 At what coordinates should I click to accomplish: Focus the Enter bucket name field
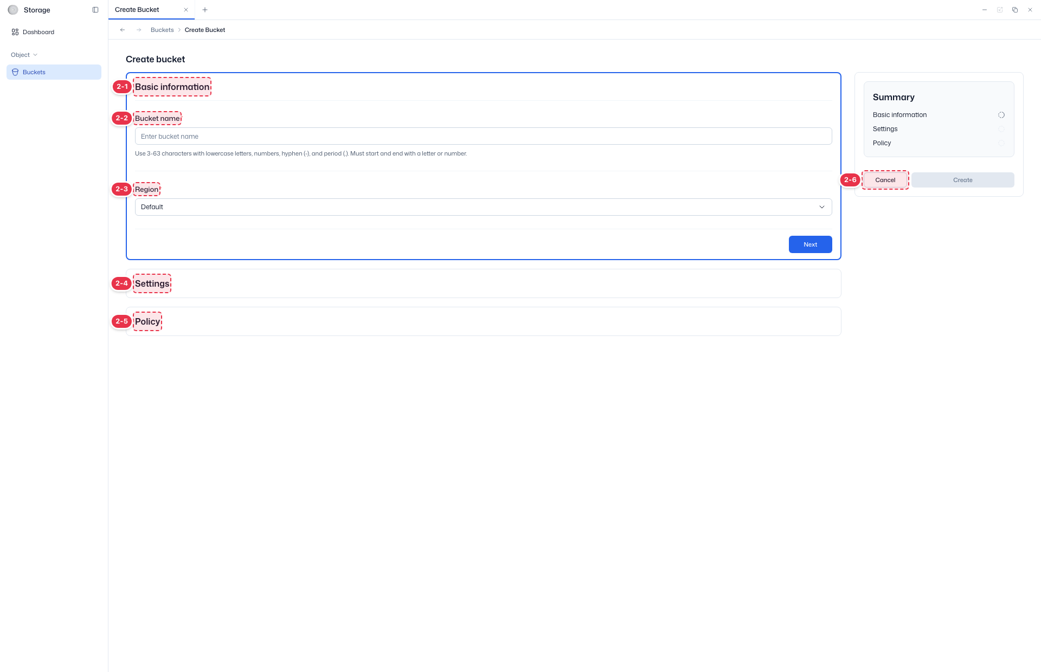point(484,136)
